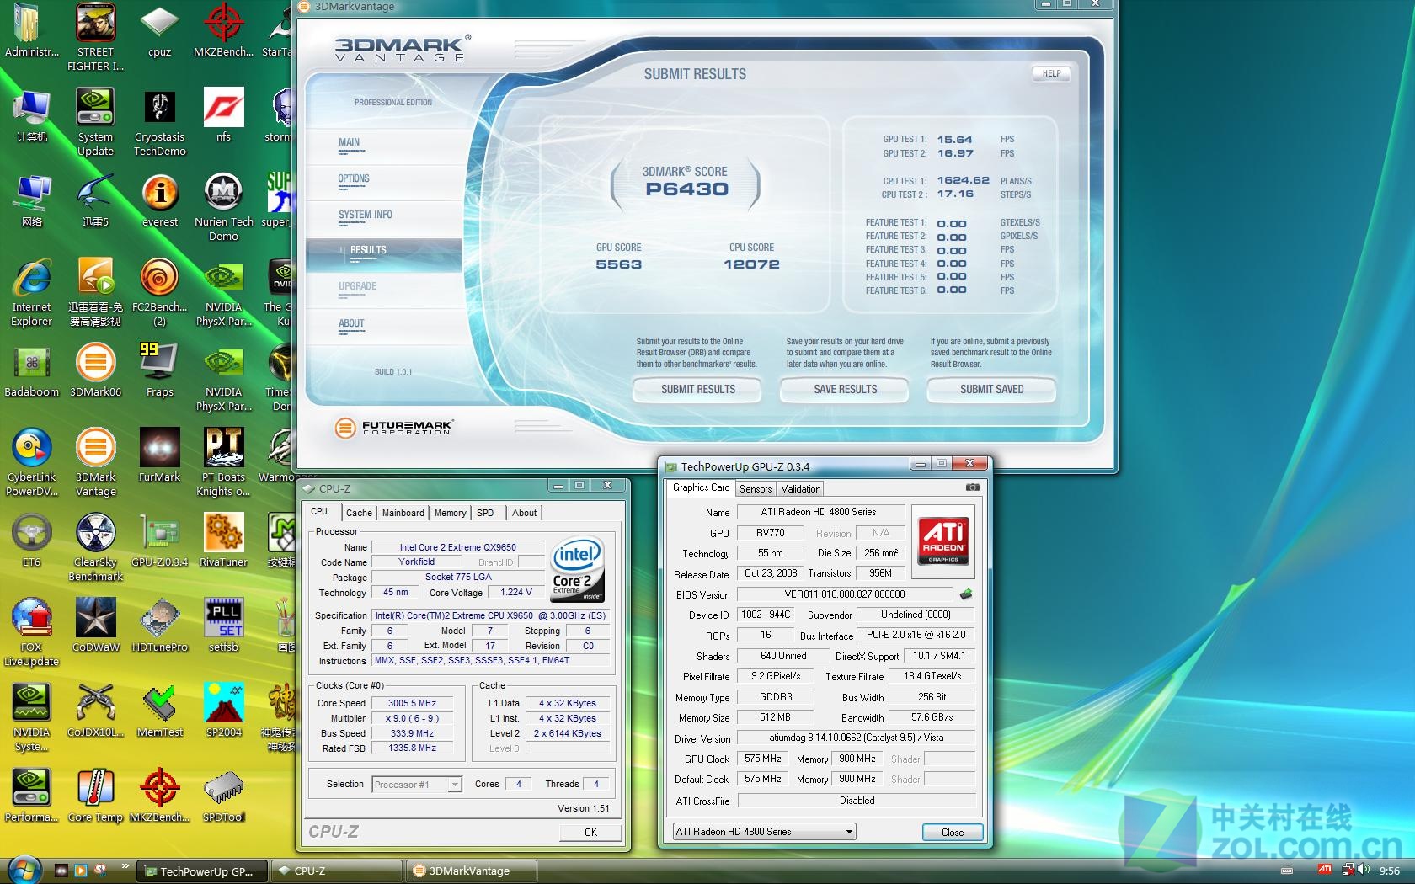
Task: Open the Processor #1 selection dropdown in CPU-Z
Action: [417, 785]
